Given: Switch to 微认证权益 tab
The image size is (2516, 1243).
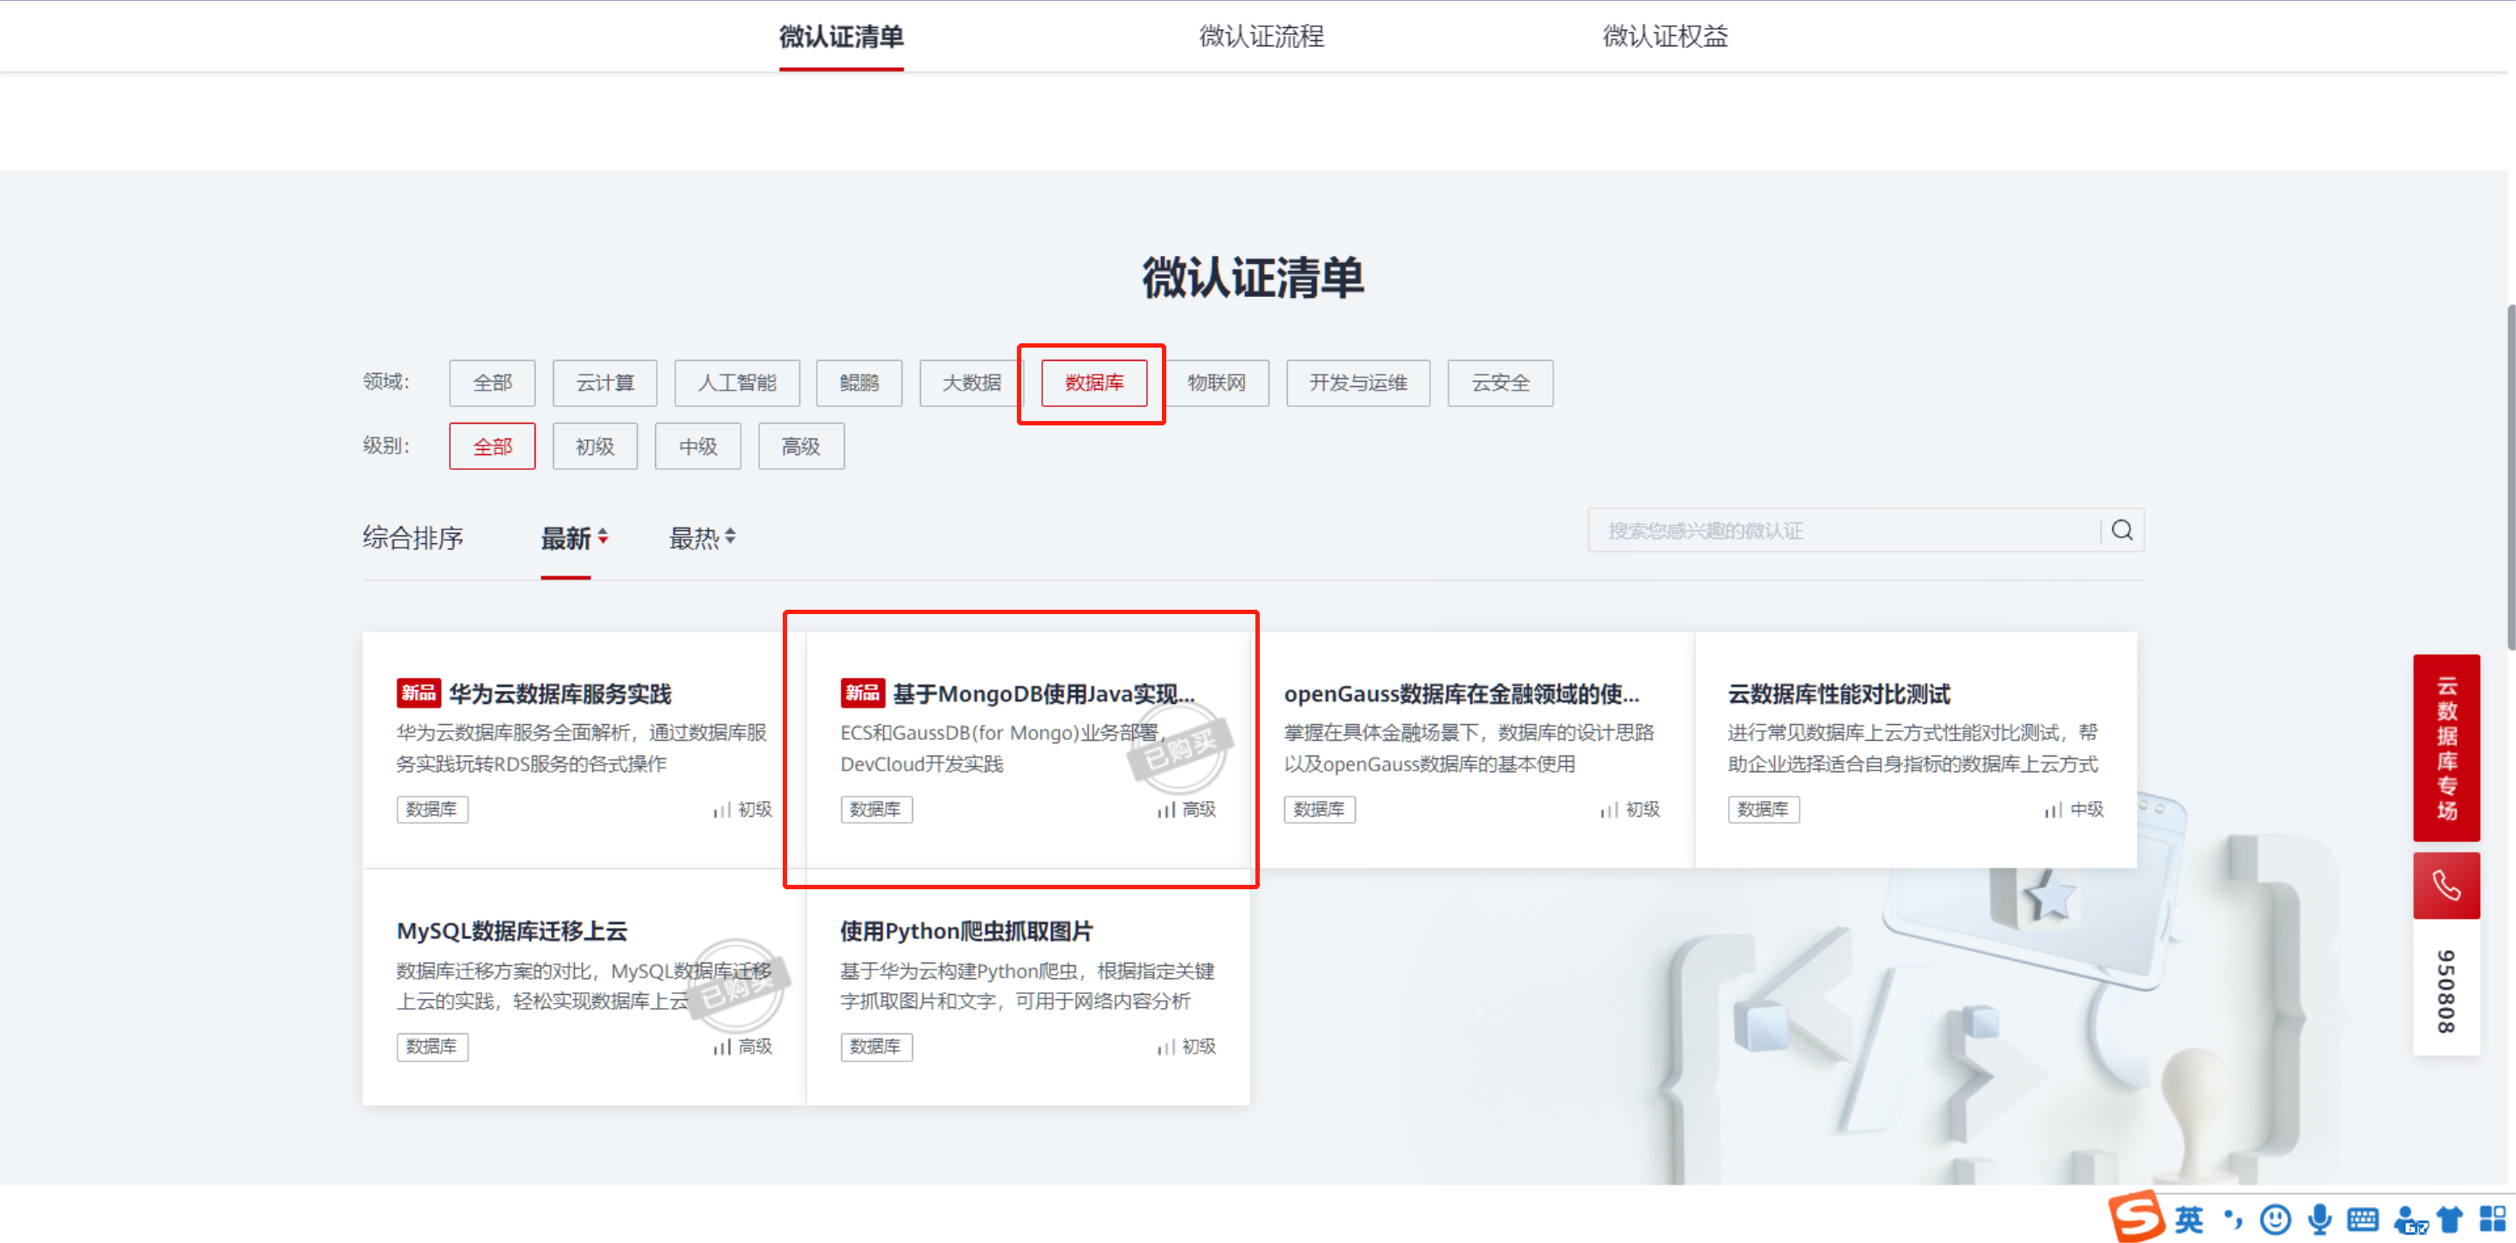Looking at the screenshot, I should [1664, 36].
